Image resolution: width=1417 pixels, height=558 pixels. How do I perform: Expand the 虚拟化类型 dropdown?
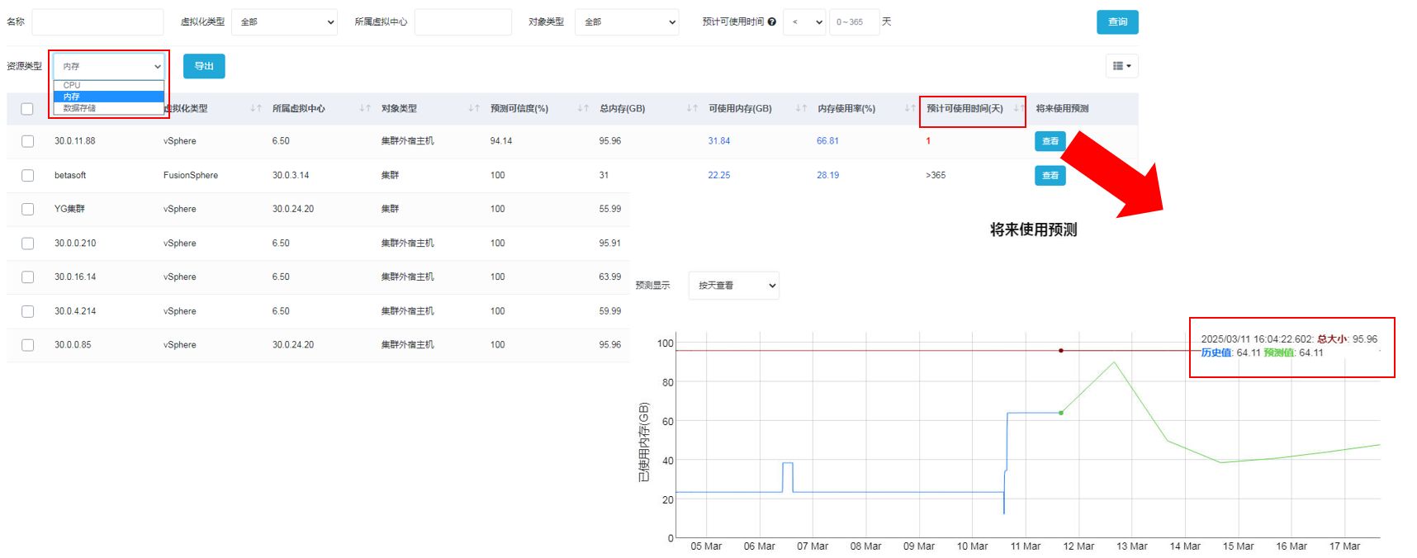point(285,22)
